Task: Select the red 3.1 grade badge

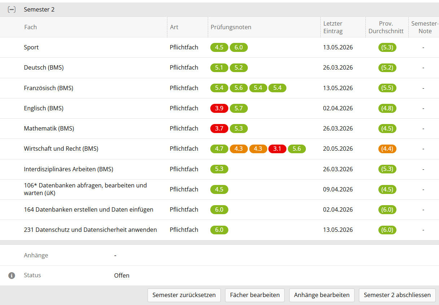Action: (x=277, y=149)
